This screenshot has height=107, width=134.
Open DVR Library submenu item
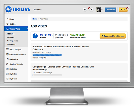coord(11,44)
